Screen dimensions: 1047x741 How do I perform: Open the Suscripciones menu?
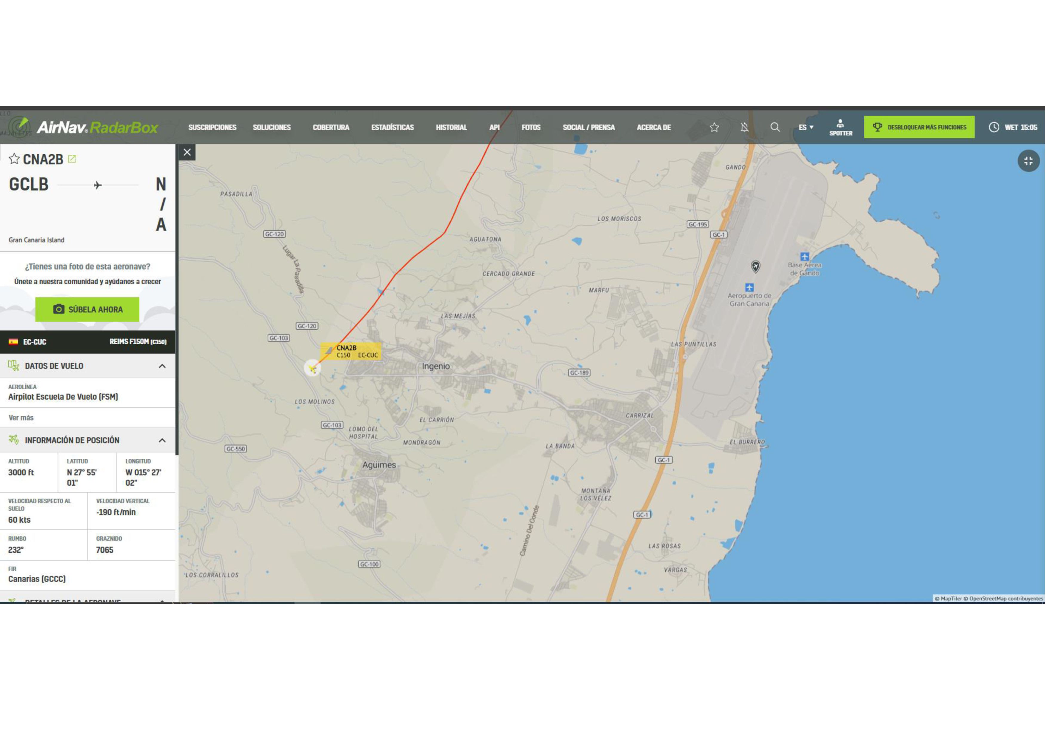213,127
